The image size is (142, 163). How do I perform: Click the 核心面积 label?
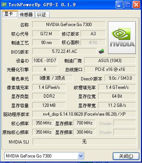click(70, 43)
